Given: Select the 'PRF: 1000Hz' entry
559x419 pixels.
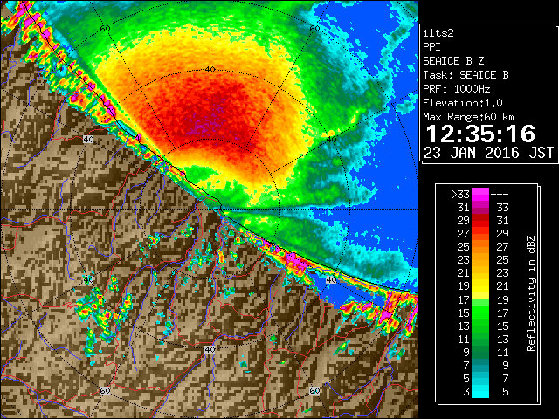Looking at the screenshot, I should point(457,89).
